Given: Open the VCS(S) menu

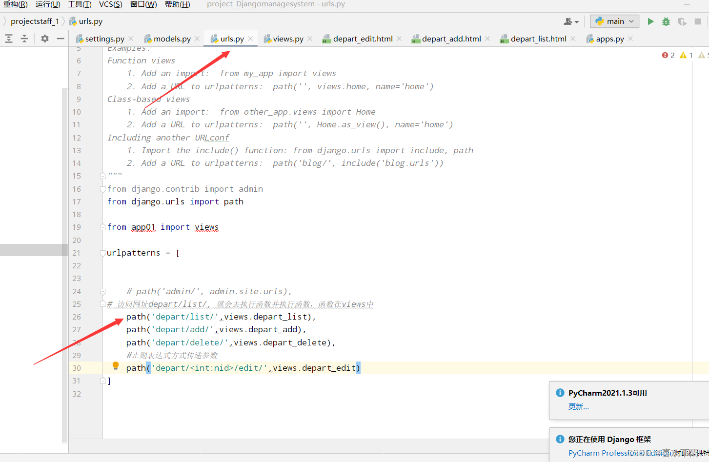Looking at the screenshot, I should coord(111,4).
